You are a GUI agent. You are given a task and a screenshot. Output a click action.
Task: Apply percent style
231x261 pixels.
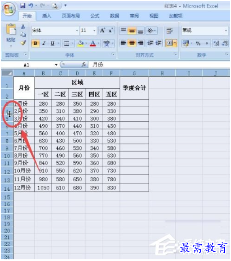point(198,43)
